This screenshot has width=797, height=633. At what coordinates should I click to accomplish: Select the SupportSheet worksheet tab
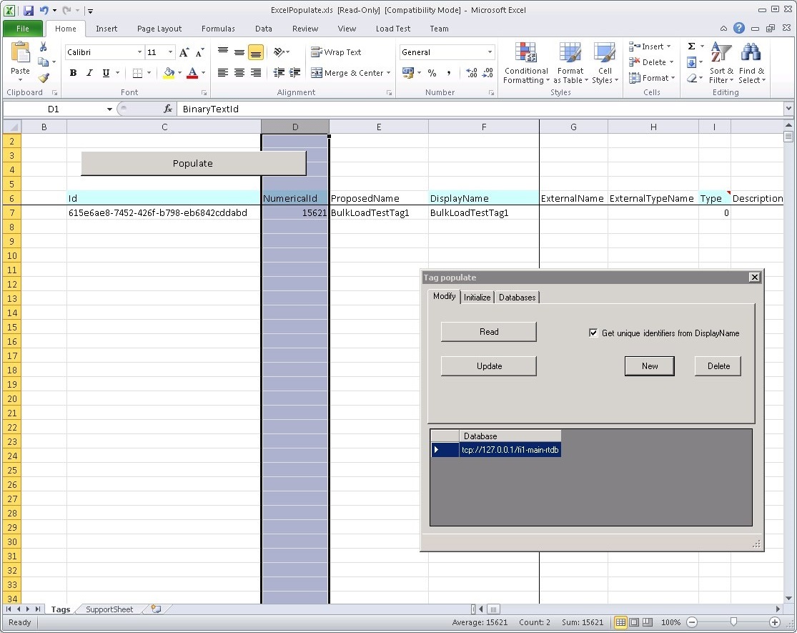click(109, 609)
